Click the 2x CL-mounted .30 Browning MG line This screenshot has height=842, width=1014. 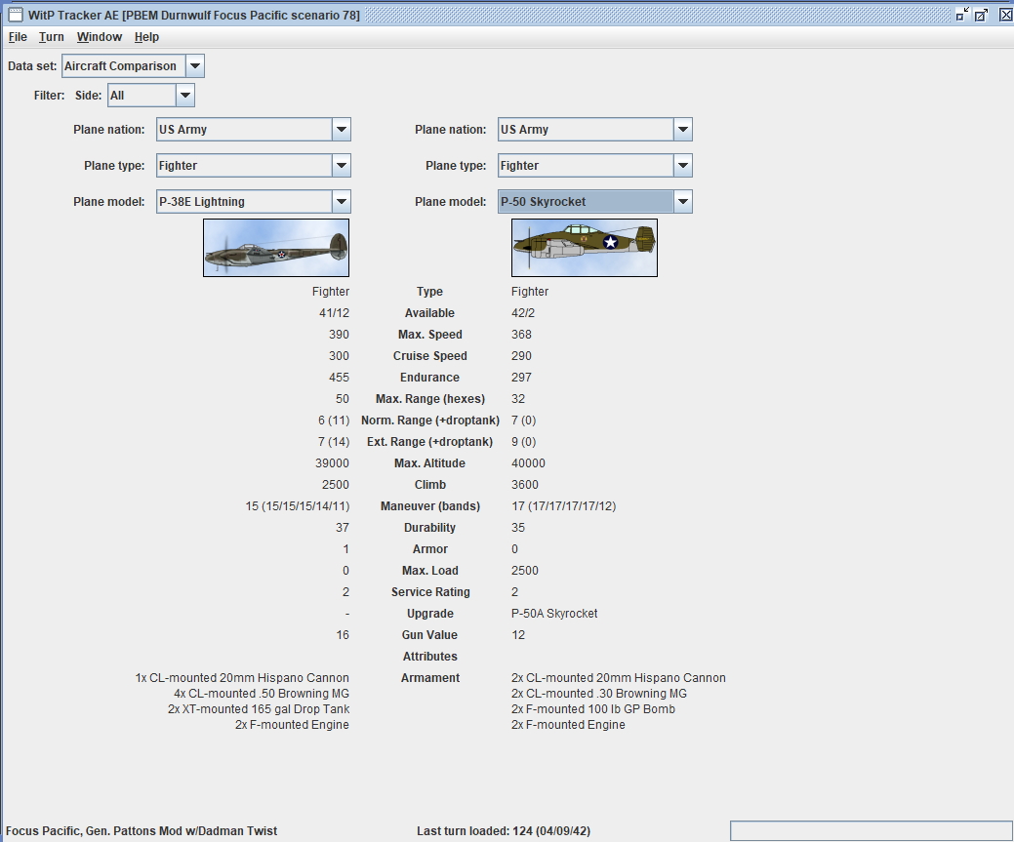pyautogui.click(x=599, y=694)
